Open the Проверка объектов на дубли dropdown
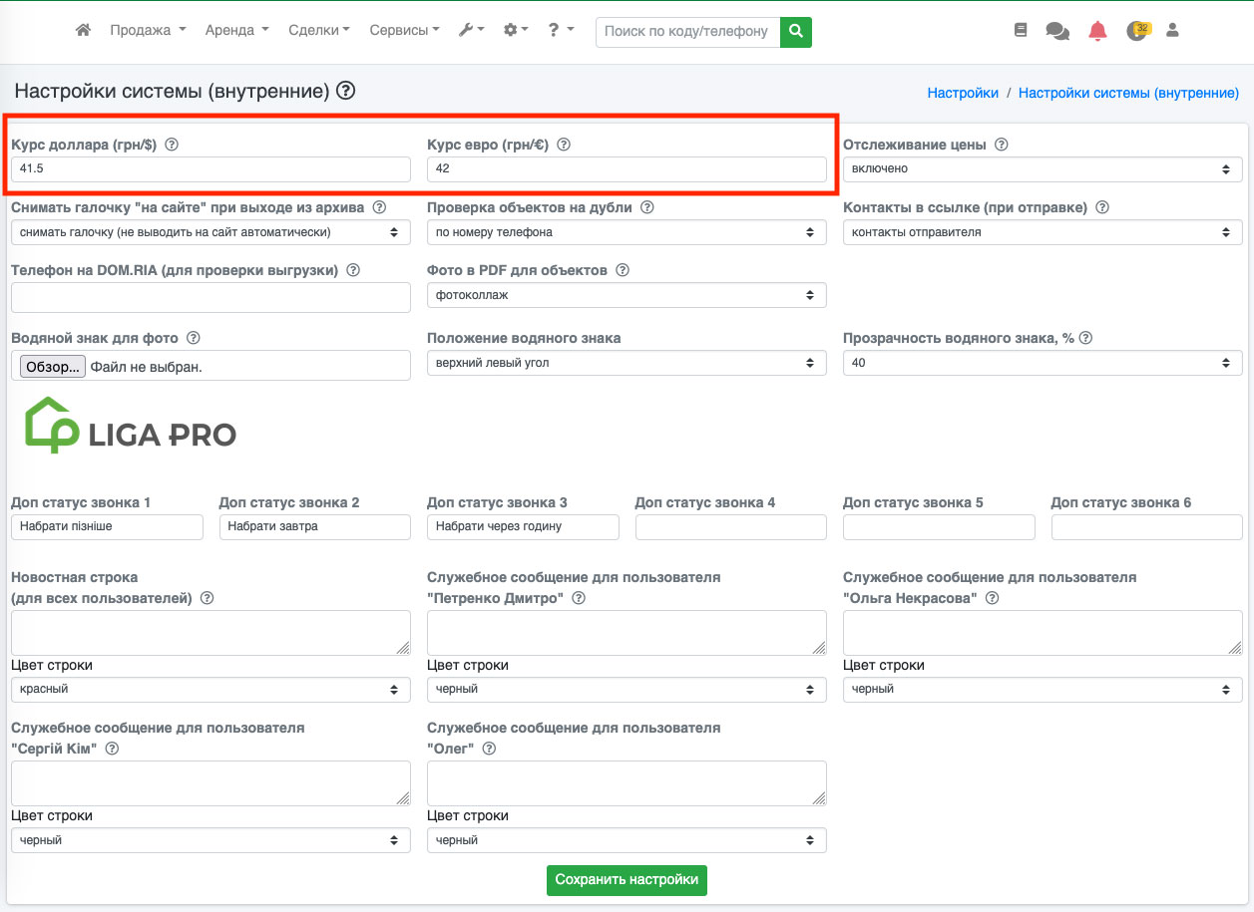1254x912 pixels. [627, 232]
